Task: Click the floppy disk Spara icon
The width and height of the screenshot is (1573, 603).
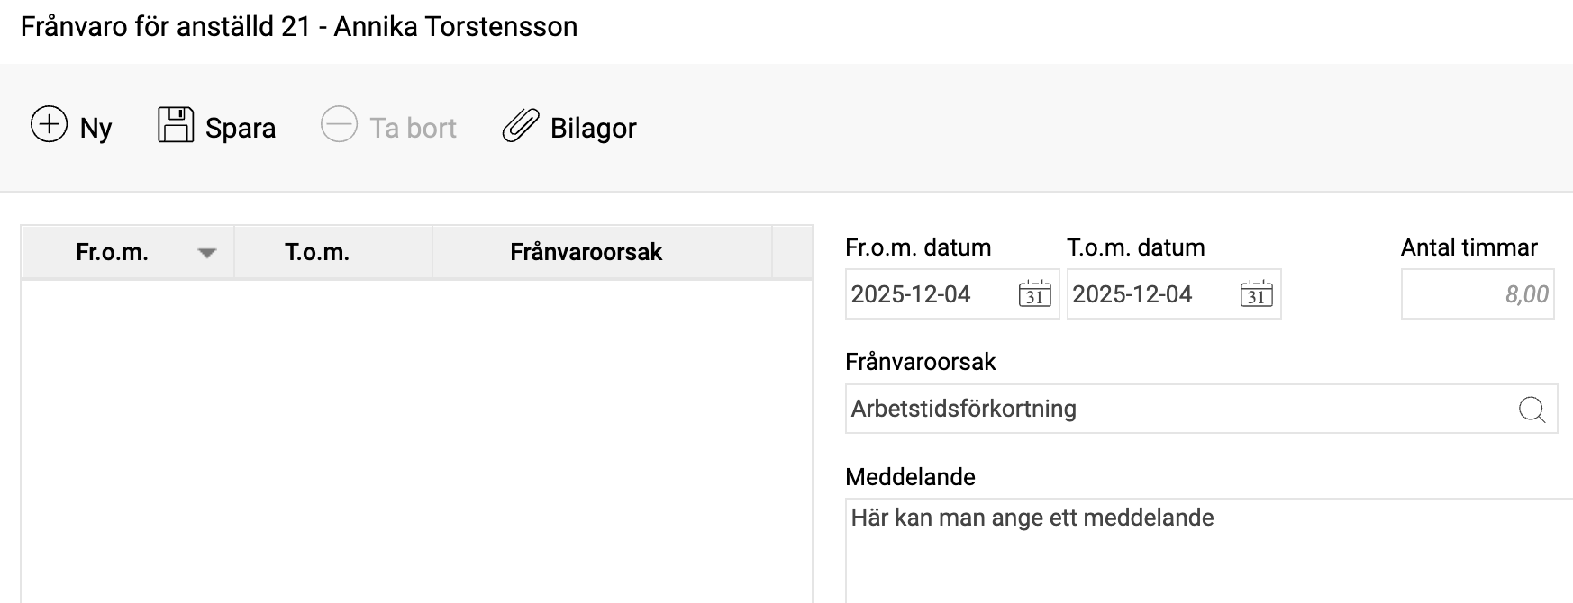Action: click(x=176, y=125)
